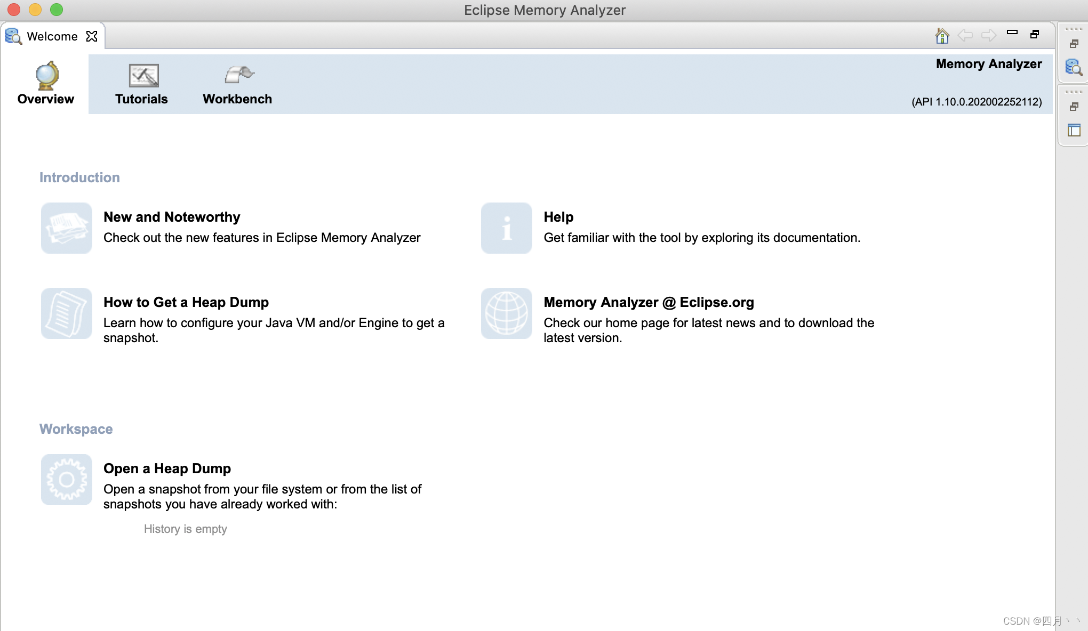The height and width of the screenshot is (631, 1088).
Task: Open the Overview globe icon
Action: pos(47,76)
